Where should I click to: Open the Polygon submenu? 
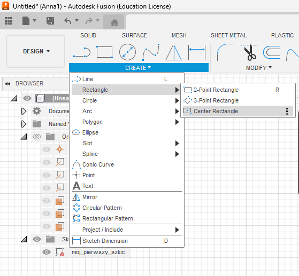127,122
